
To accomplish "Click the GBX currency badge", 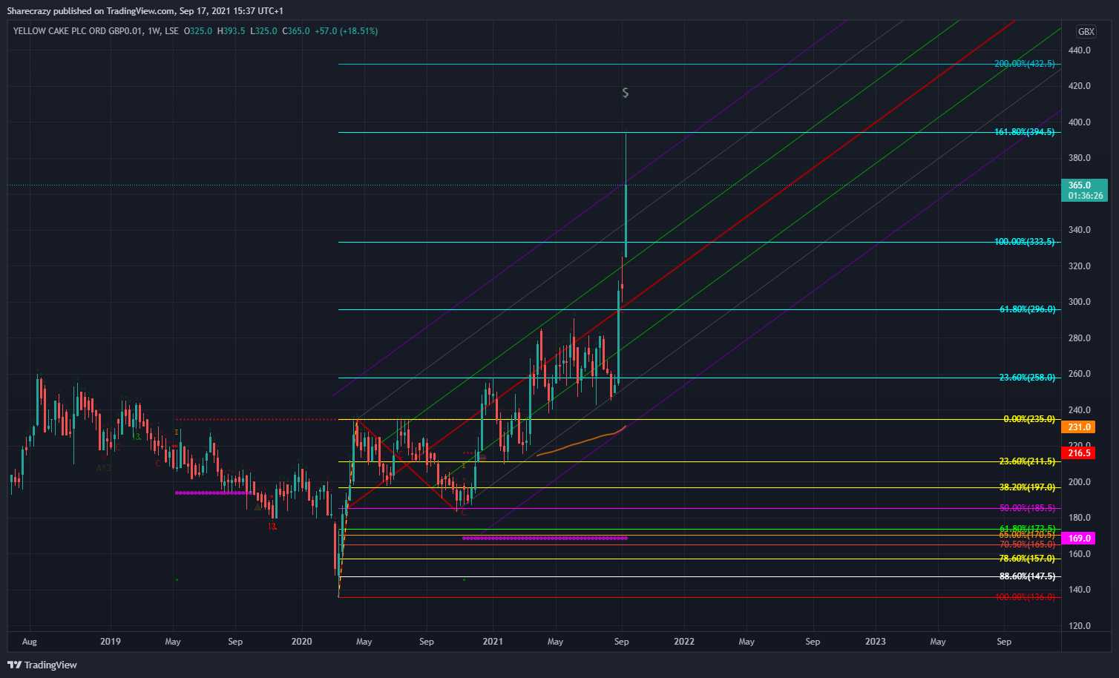I will point(1086,32).
